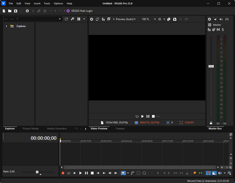235x183 pixels.
Task: Expand the Explorer tree node
Action: point(7,26)
